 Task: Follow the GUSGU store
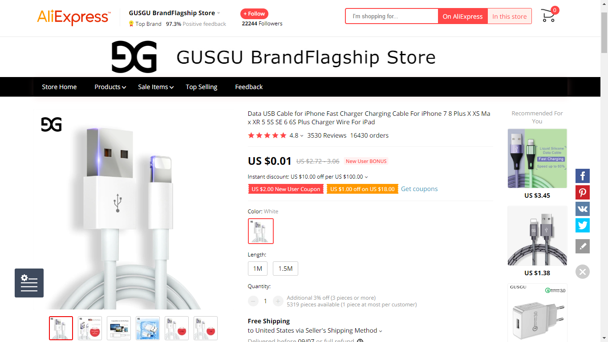coord(254,14)
